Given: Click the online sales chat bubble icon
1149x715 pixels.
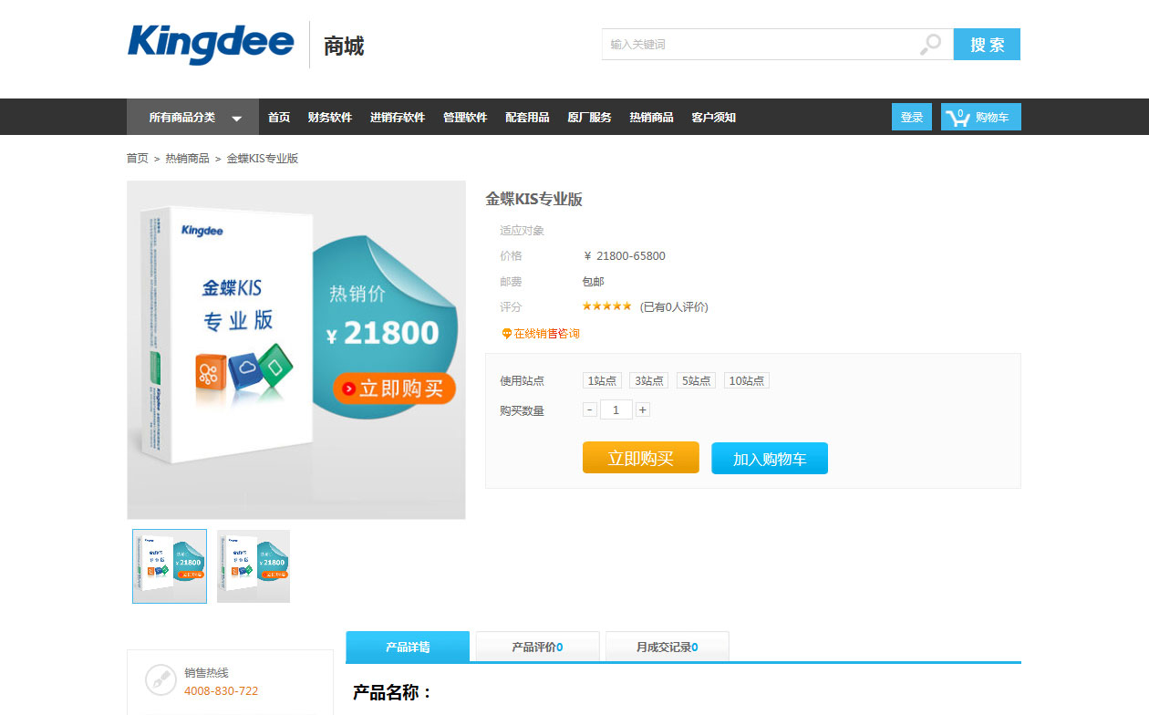Looking at the screenshot, I should click(x=507, y=334).
